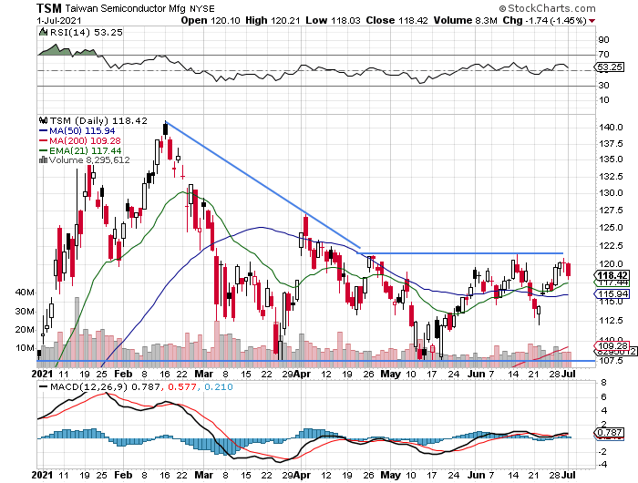This screenshot has width=638, height=483.
Task: Click the Close 118.42 header value
Action: [x=396, y=20]
